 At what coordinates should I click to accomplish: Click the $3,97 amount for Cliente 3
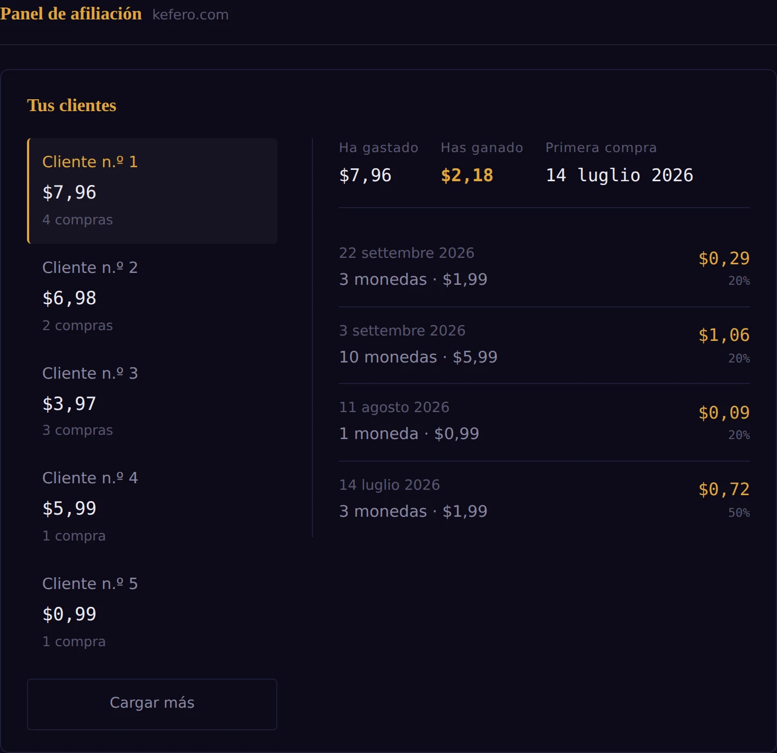69,404
